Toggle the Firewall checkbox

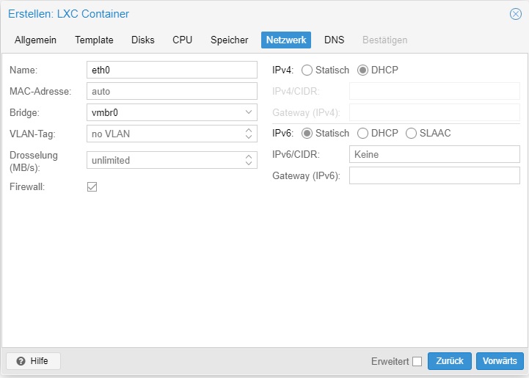[92, 186]
